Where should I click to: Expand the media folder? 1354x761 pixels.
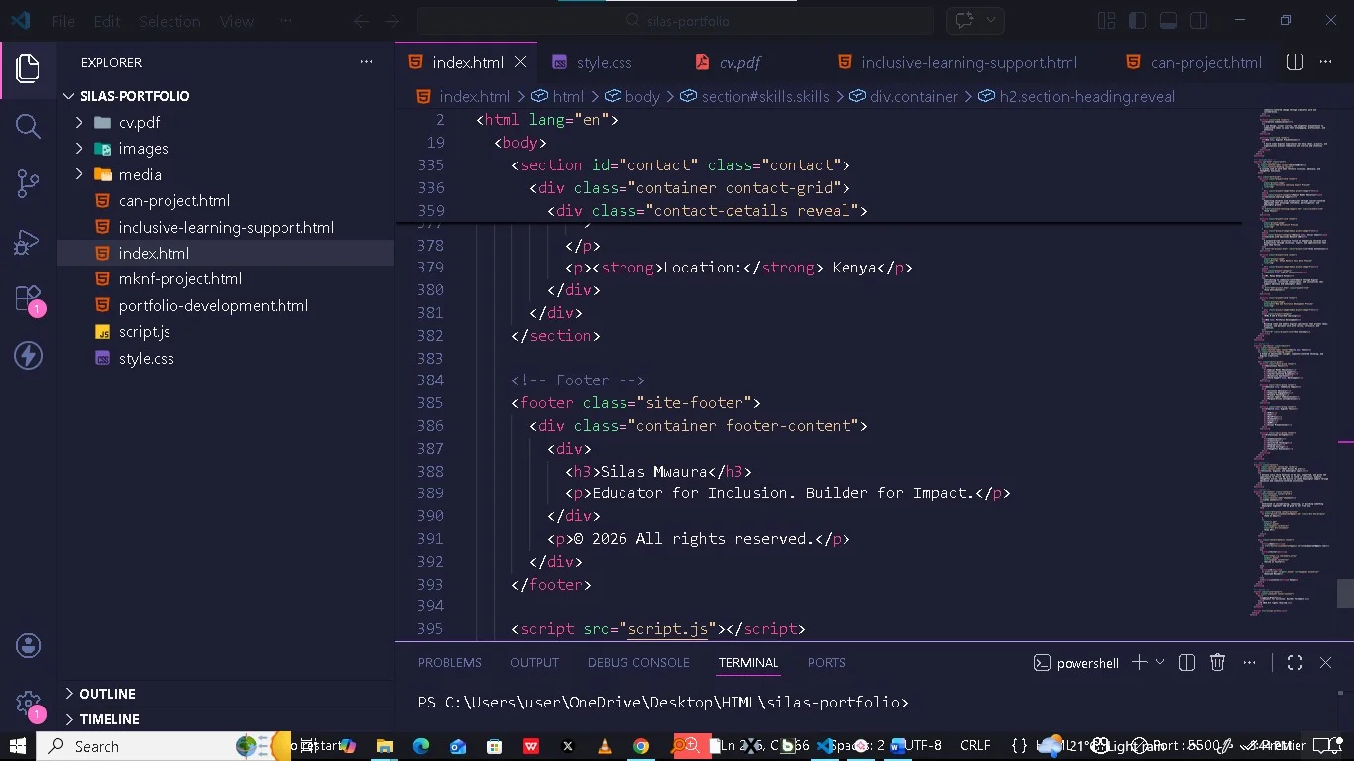tap(79, 174)
